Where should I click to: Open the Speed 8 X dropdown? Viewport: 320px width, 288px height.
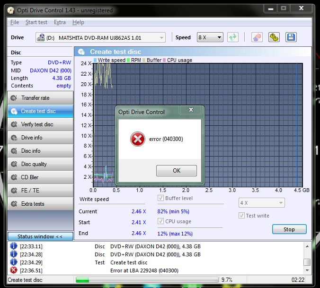210,37
